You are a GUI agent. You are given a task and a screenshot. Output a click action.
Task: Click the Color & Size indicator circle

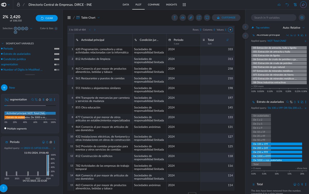tap(56, 28)
